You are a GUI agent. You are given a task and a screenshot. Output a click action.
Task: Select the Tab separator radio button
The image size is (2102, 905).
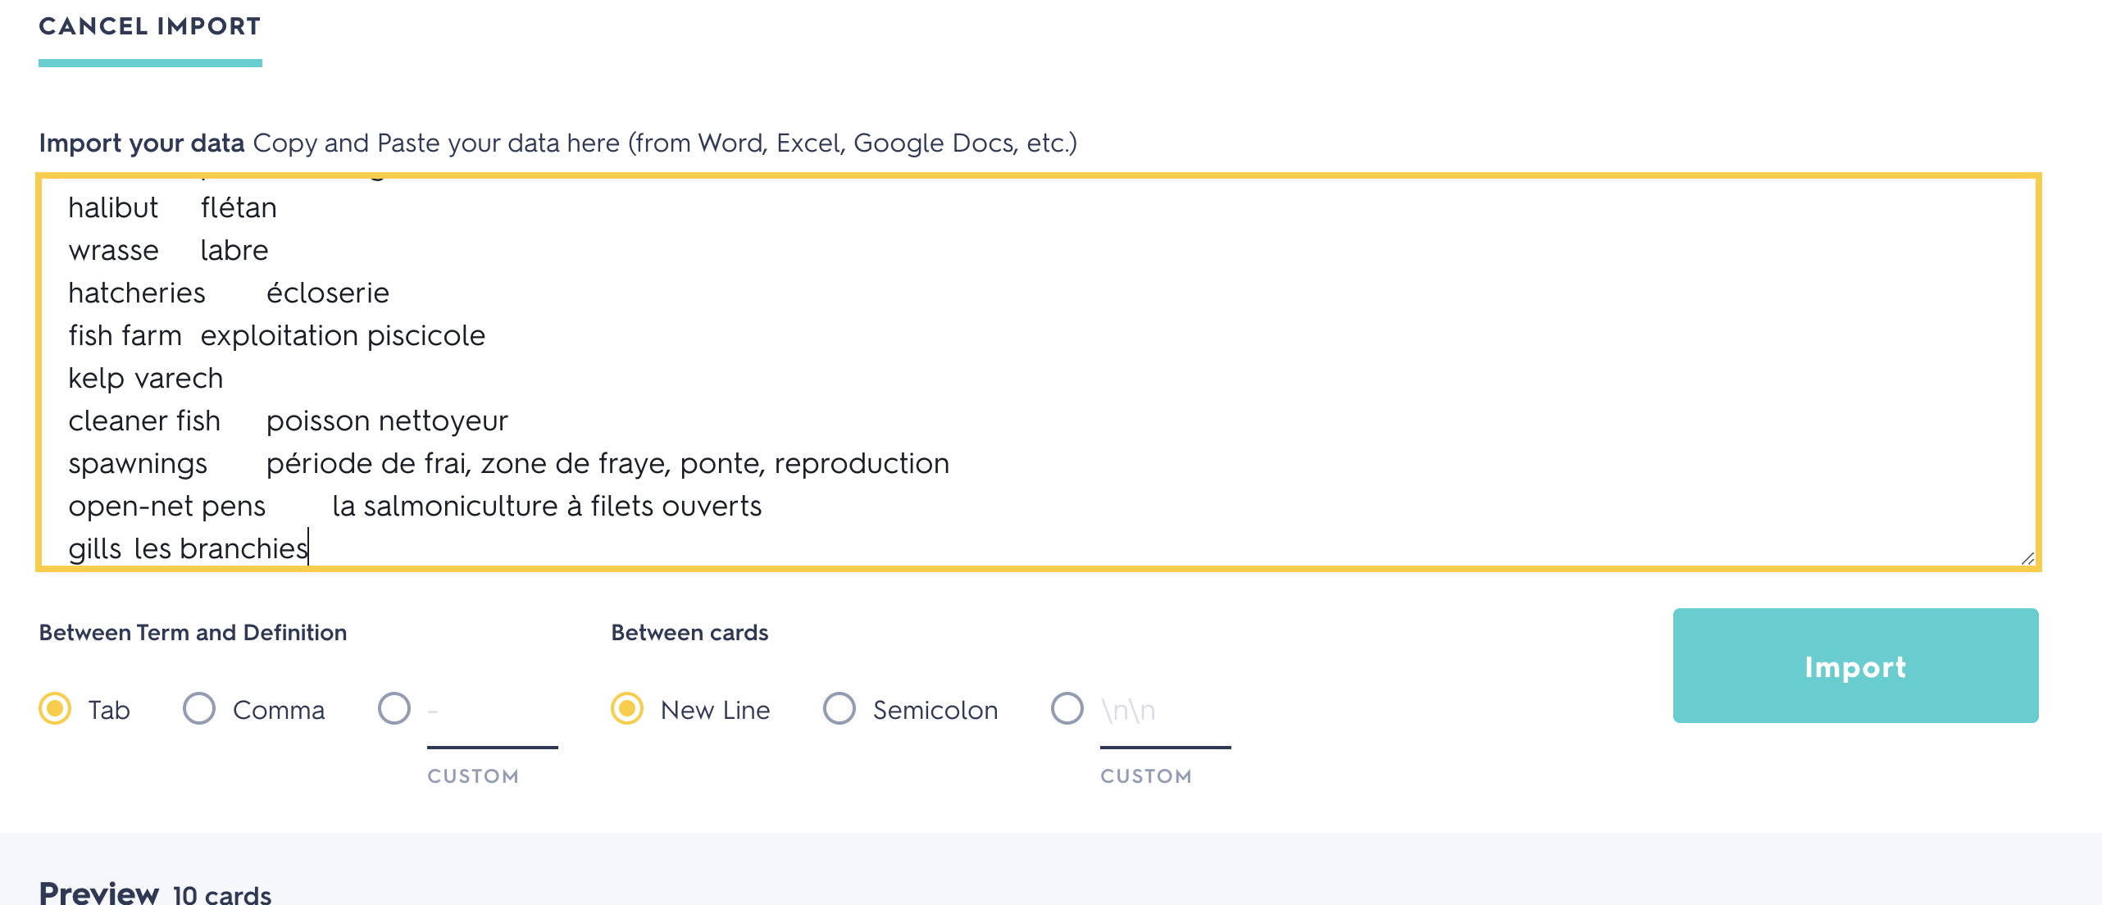(56, 709)
